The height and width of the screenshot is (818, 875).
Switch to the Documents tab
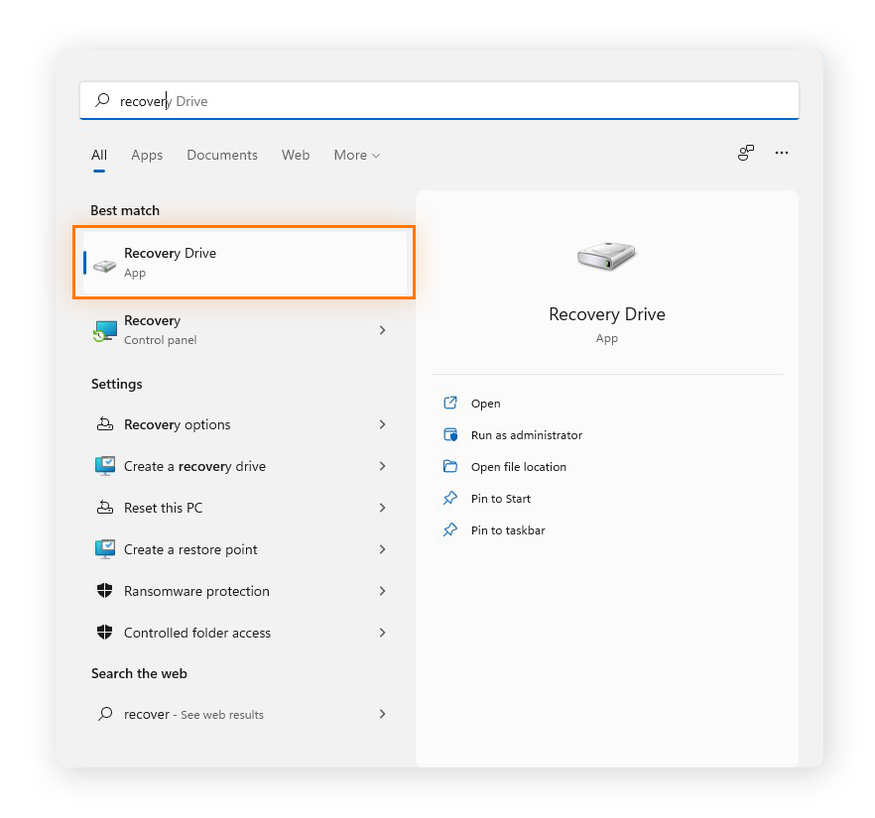click(221, 155)
